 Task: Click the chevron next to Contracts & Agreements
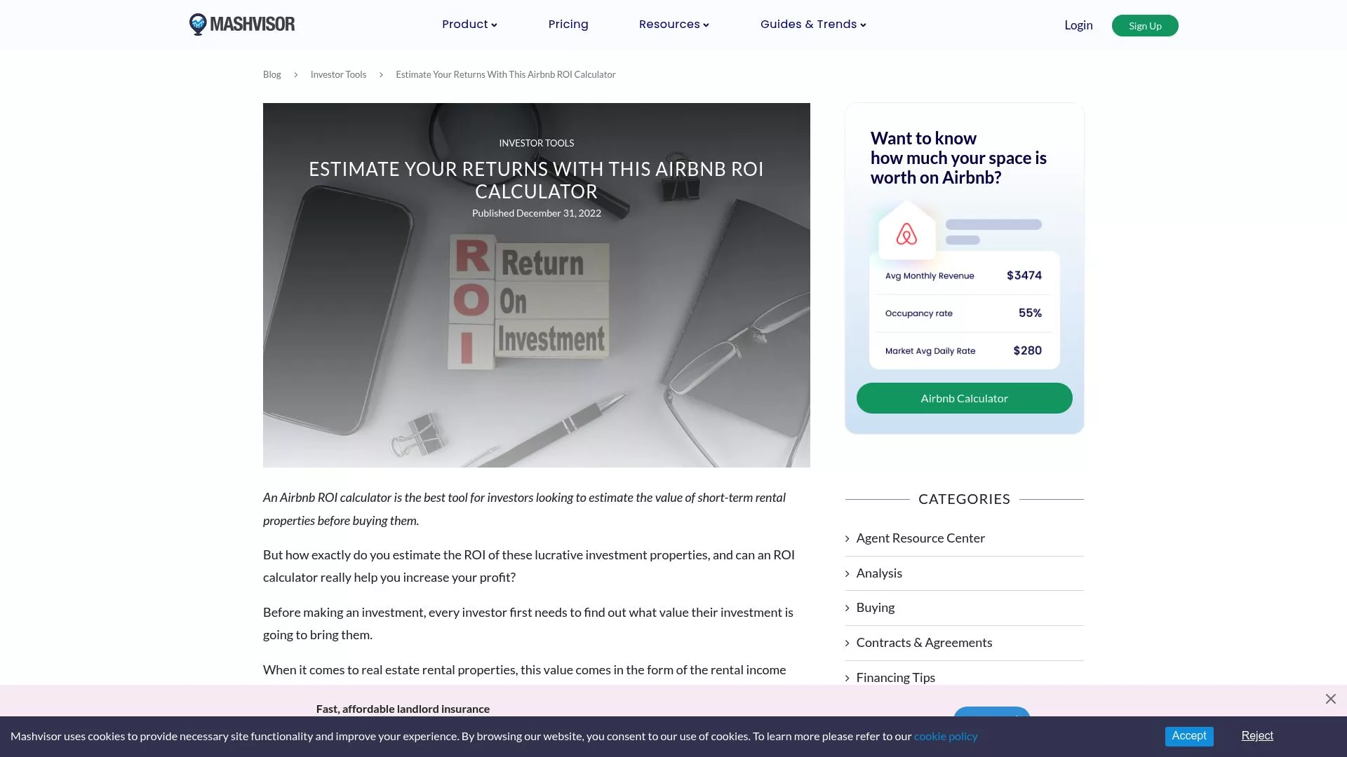[848, 642]
